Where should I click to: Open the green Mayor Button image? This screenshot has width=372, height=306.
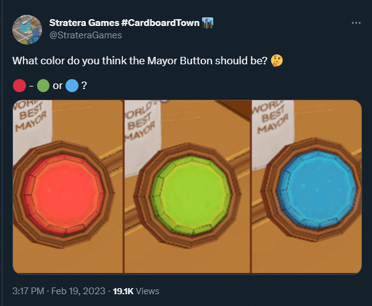187,187
